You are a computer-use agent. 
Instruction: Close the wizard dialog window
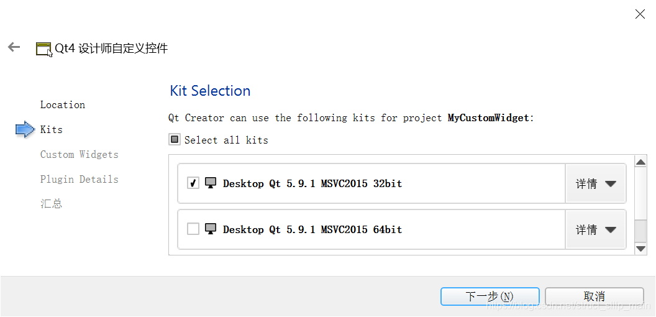tap(640, 14)
